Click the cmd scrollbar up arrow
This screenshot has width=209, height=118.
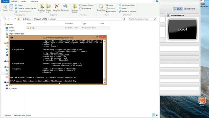pyautogui.click(x=104, y=41)
